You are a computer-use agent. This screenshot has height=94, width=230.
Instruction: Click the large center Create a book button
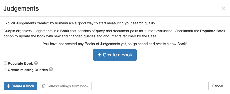coord(115,55)
